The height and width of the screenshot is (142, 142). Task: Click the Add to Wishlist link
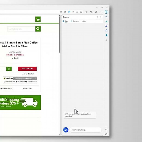point(28,74)
